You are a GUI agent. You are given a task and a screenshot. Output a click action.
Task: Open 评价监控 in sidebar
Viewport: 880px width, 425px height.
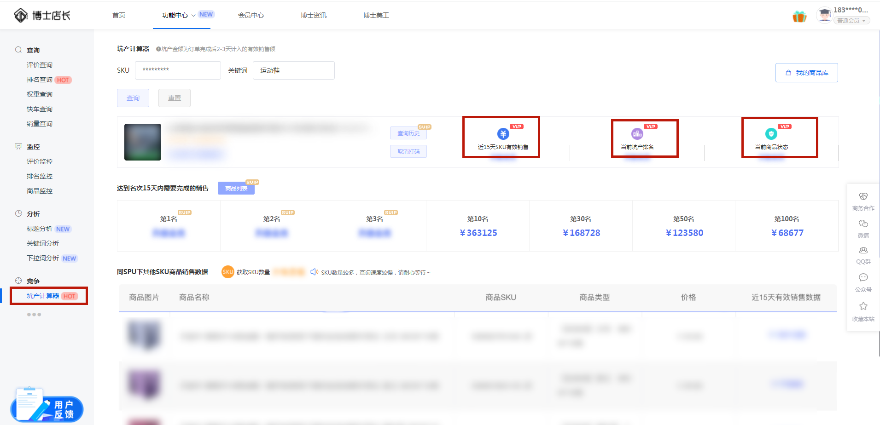[x=40, y=161]
